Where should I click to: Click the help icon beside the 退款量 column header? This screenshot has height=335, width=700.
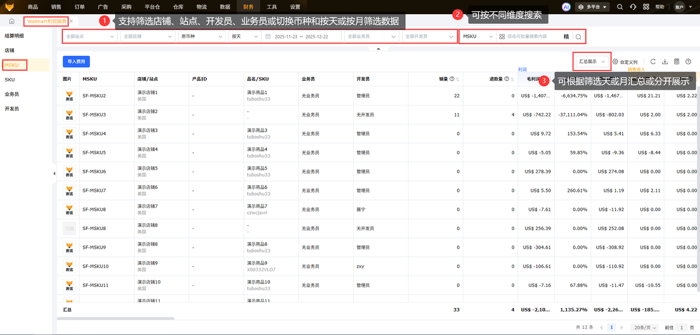[x=507, y=79]
